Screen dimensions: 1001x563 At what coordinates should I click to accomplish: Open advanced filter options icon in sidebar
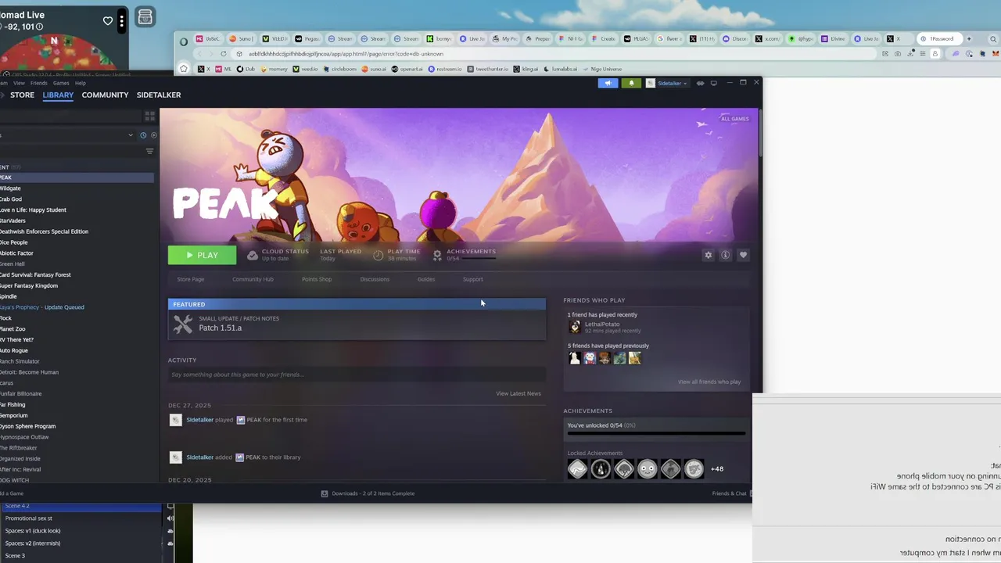click(149, 151)
